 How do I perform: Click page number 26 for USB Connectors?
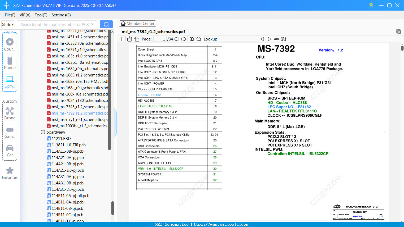[215, 146]
